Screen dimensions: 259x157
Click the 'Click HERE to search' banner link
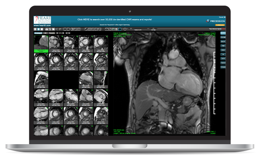[x=115, y=19]
